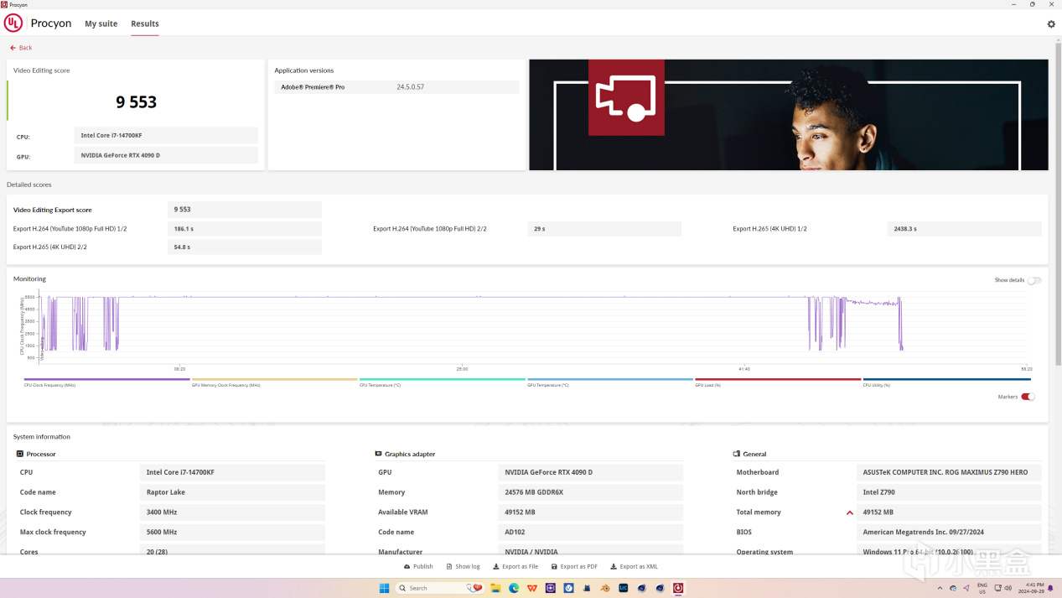Click the American Megatrends BIOS value

coord(949,533)
